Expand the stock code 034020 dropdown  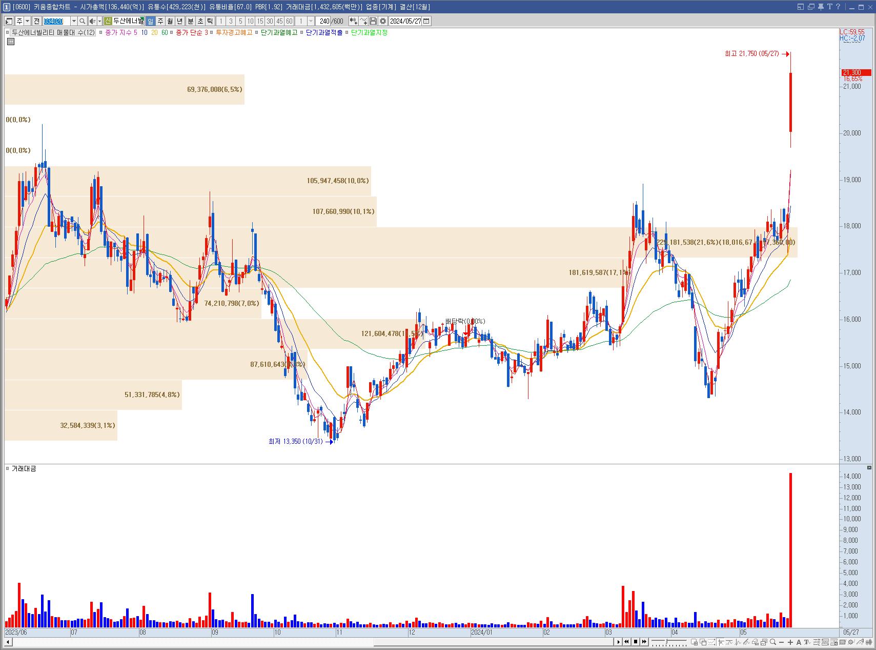click(74, 21)
